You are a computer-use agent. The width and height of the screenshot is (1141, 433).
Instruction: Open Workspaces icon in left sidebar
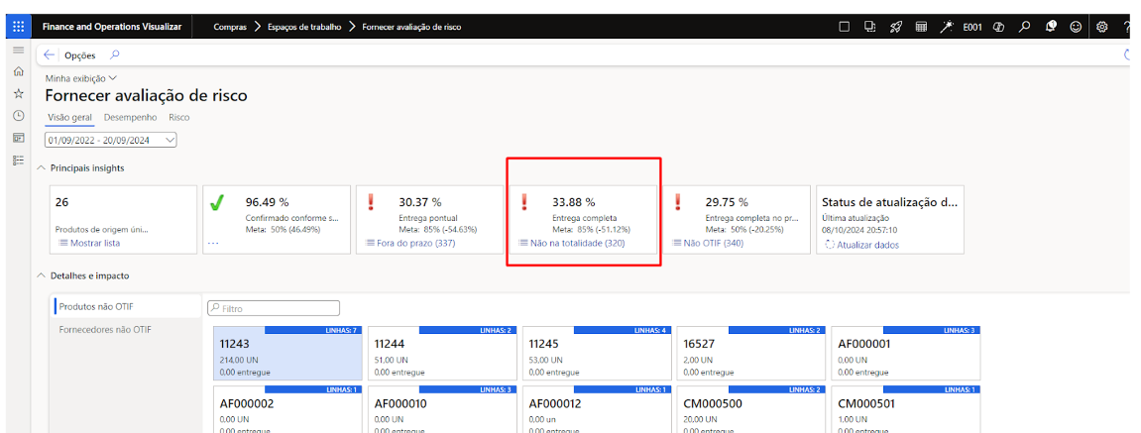coord(18,138)
